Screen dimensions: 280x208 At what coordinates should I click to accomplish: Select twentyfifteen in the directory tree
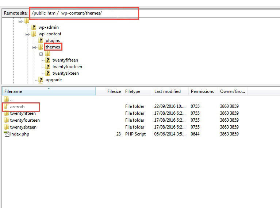65,60
